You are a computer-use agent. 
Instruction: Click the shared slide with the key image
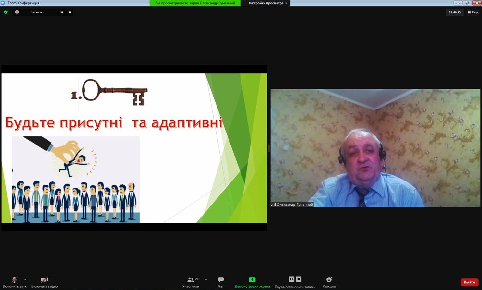point(134,148)
